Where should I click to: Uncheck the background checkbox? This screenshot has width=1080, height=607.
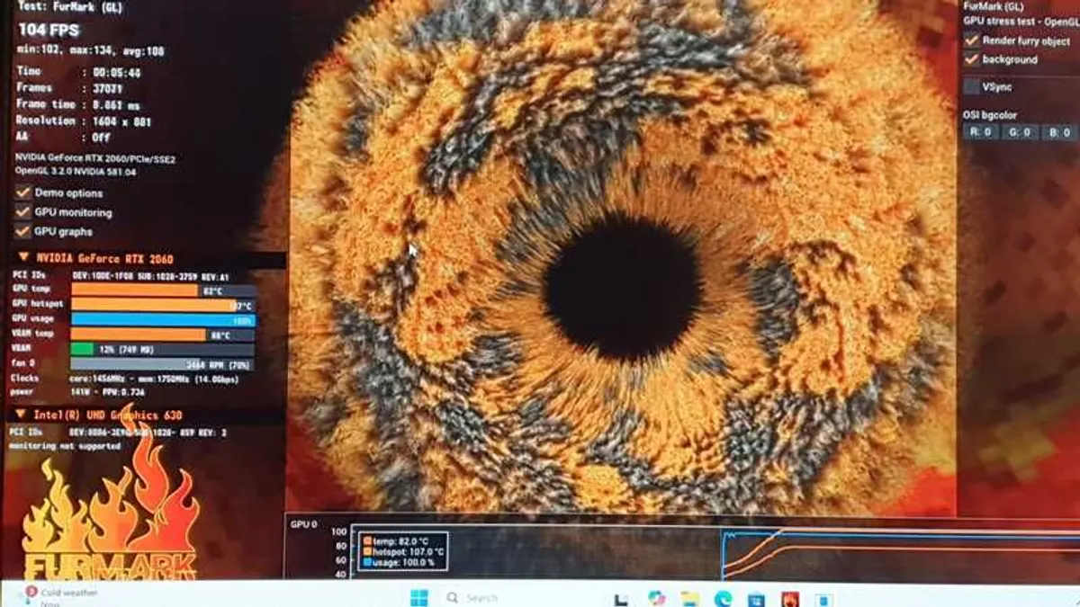tap(972, 59)
